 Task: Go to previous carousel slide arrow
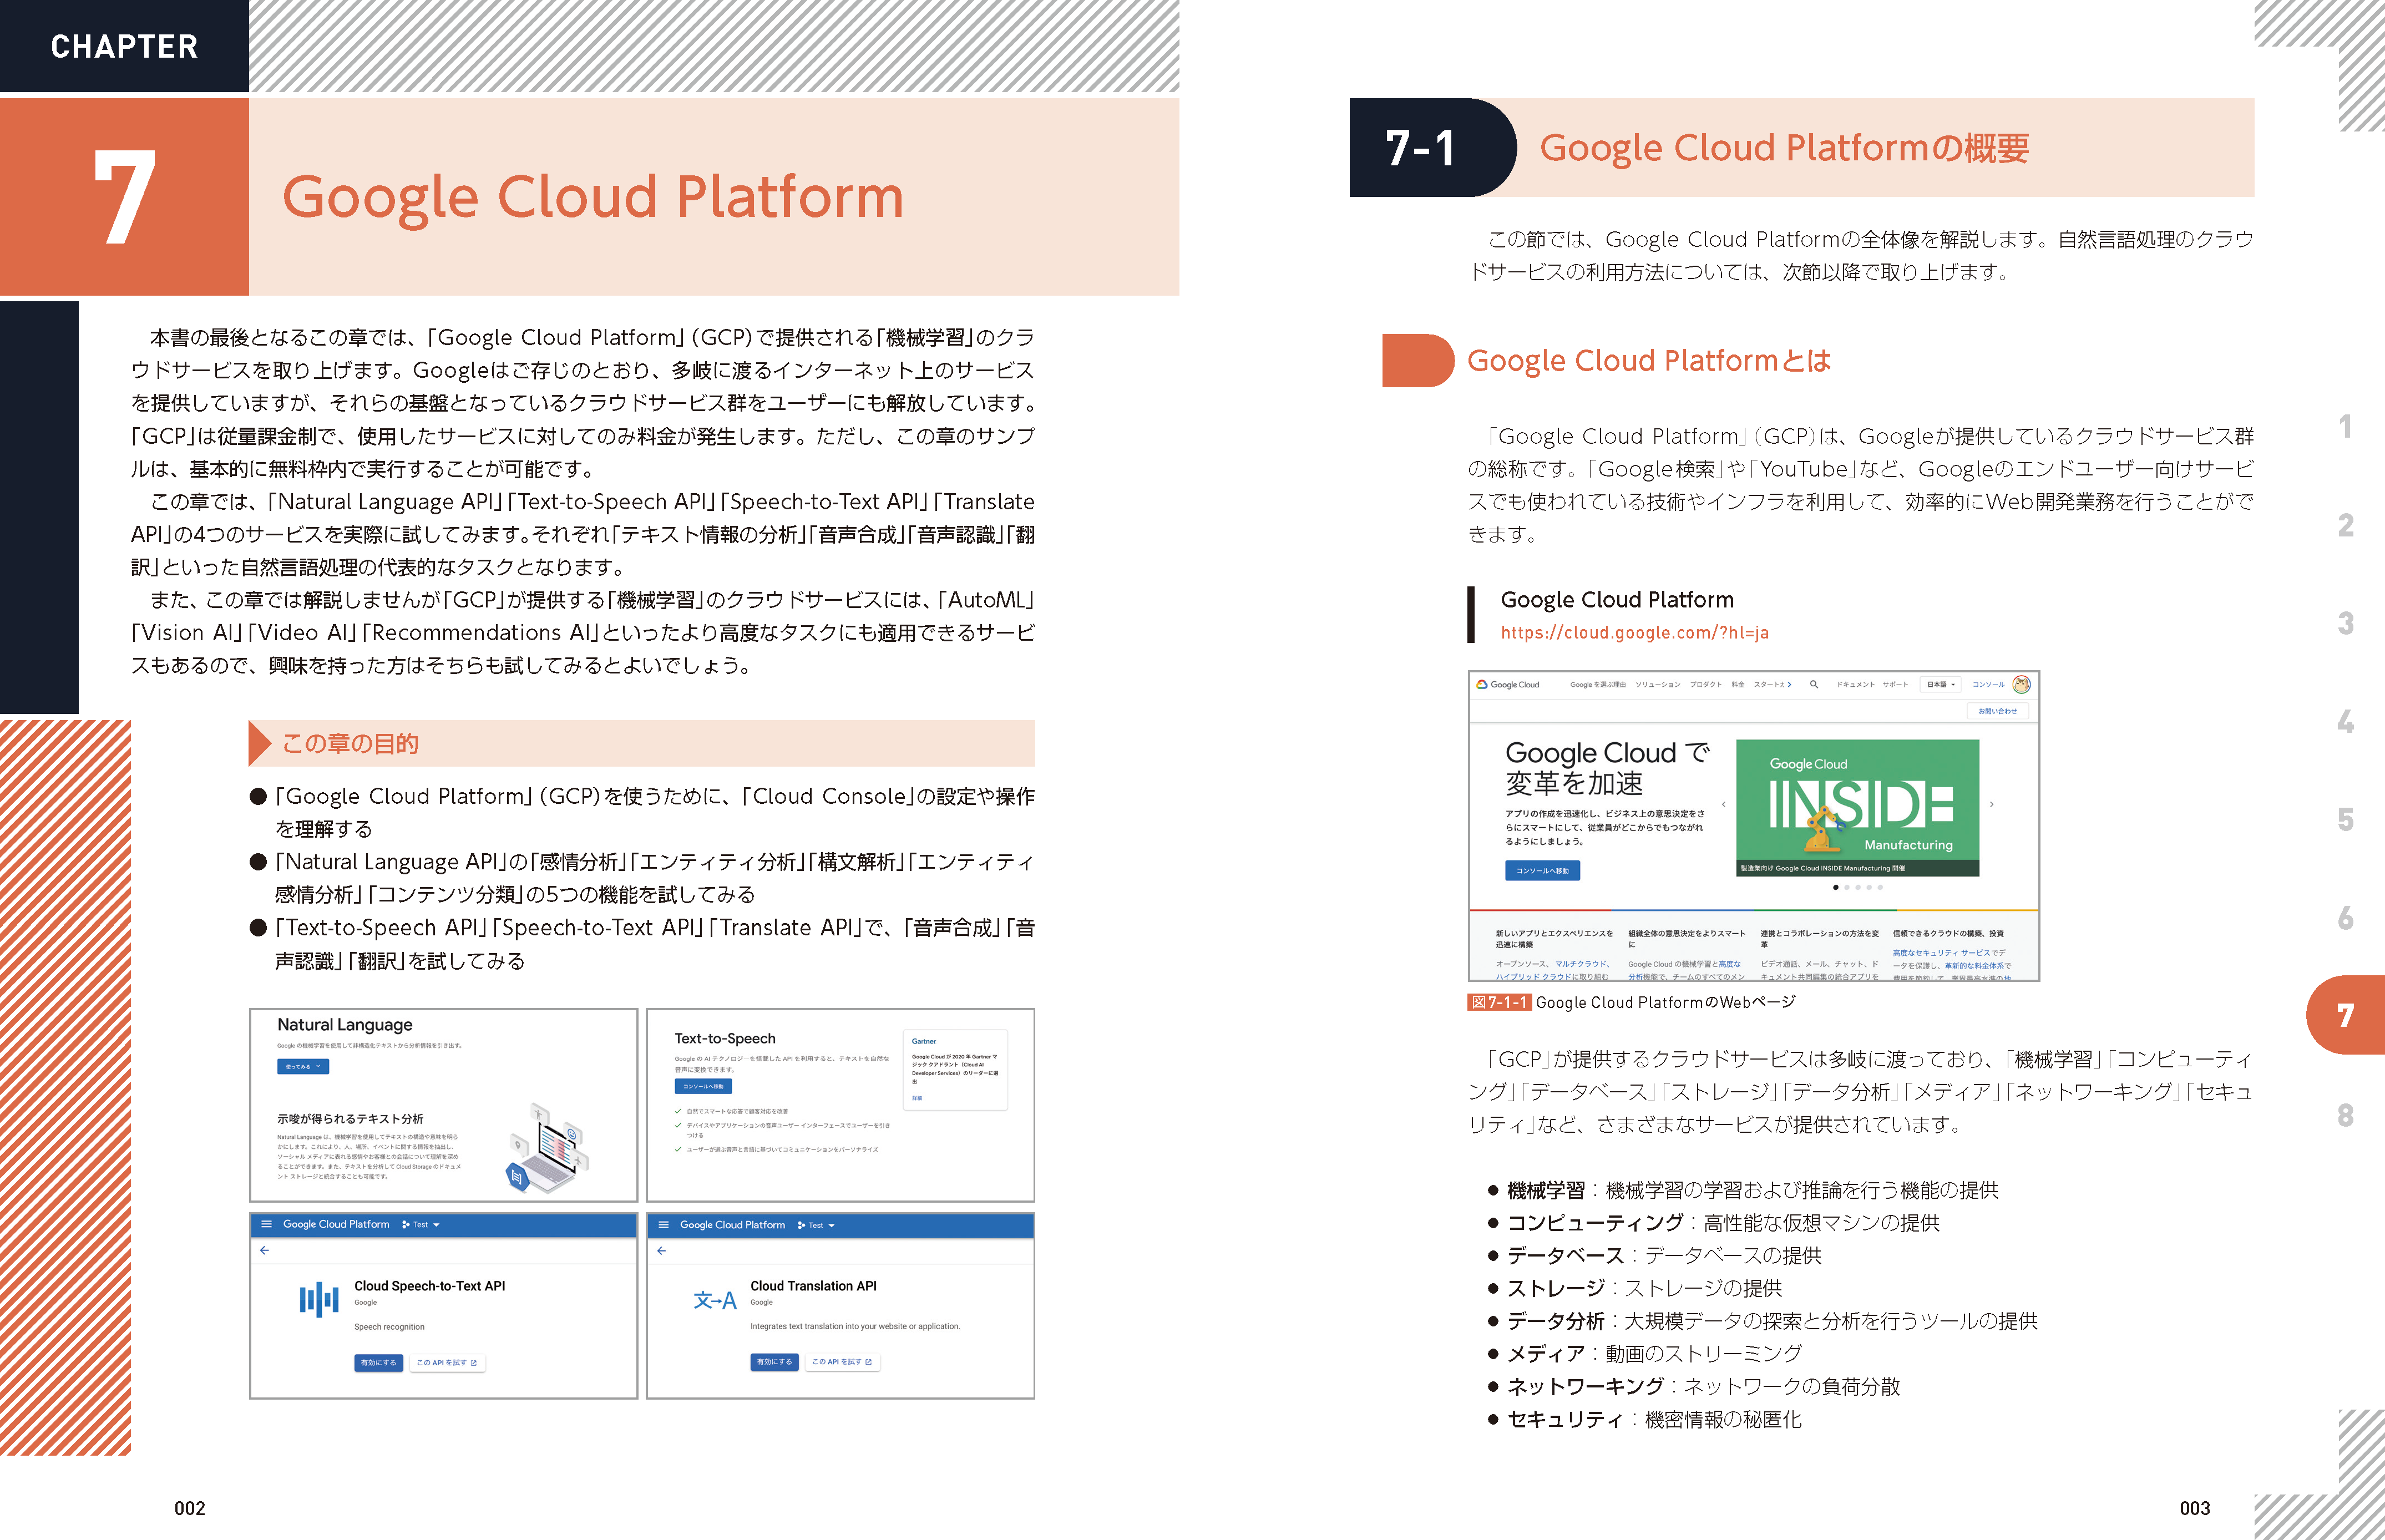point(1723,804)
